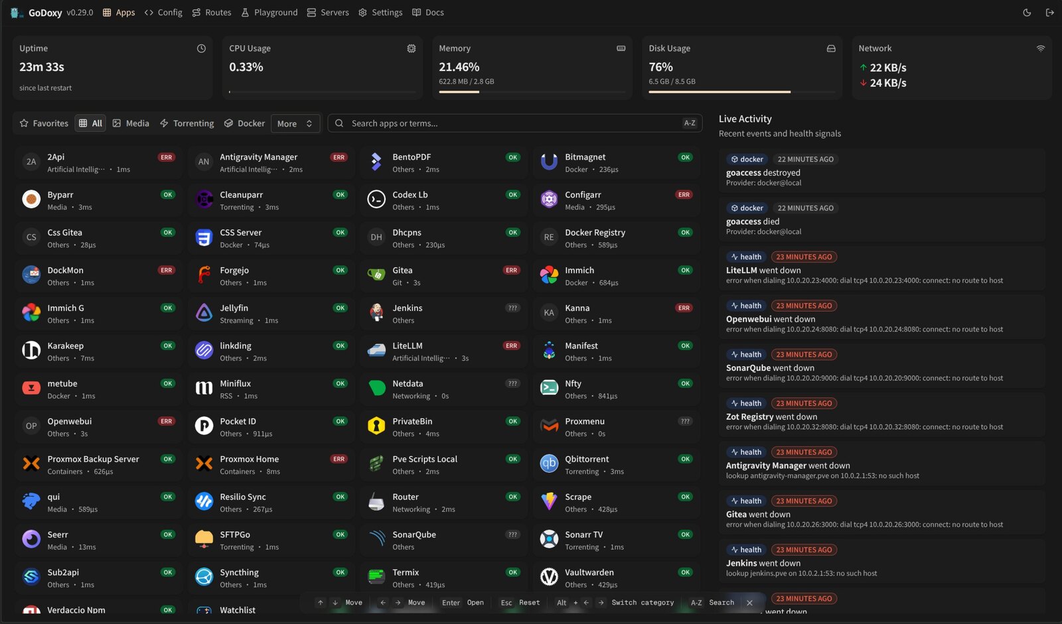Click the Memory usage progress bar
The width and height of the screenshot is (1062, 624).
(x=532, y=92)
